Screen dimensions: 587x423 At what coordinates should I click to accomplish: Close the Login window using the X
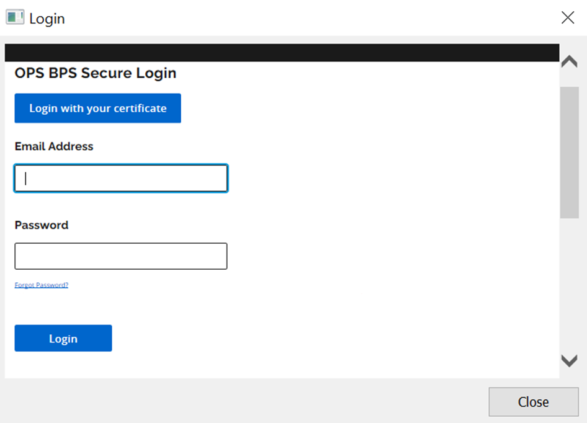click(567, 18)
